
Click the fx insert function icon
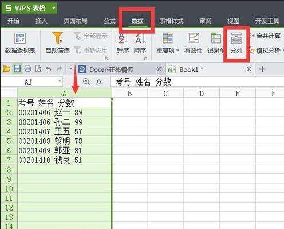coord(98,82)
